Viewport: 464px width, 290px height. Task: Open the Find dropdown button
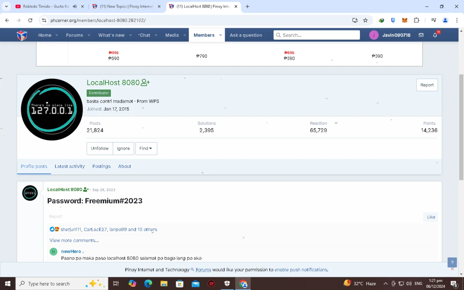point(146,148)
